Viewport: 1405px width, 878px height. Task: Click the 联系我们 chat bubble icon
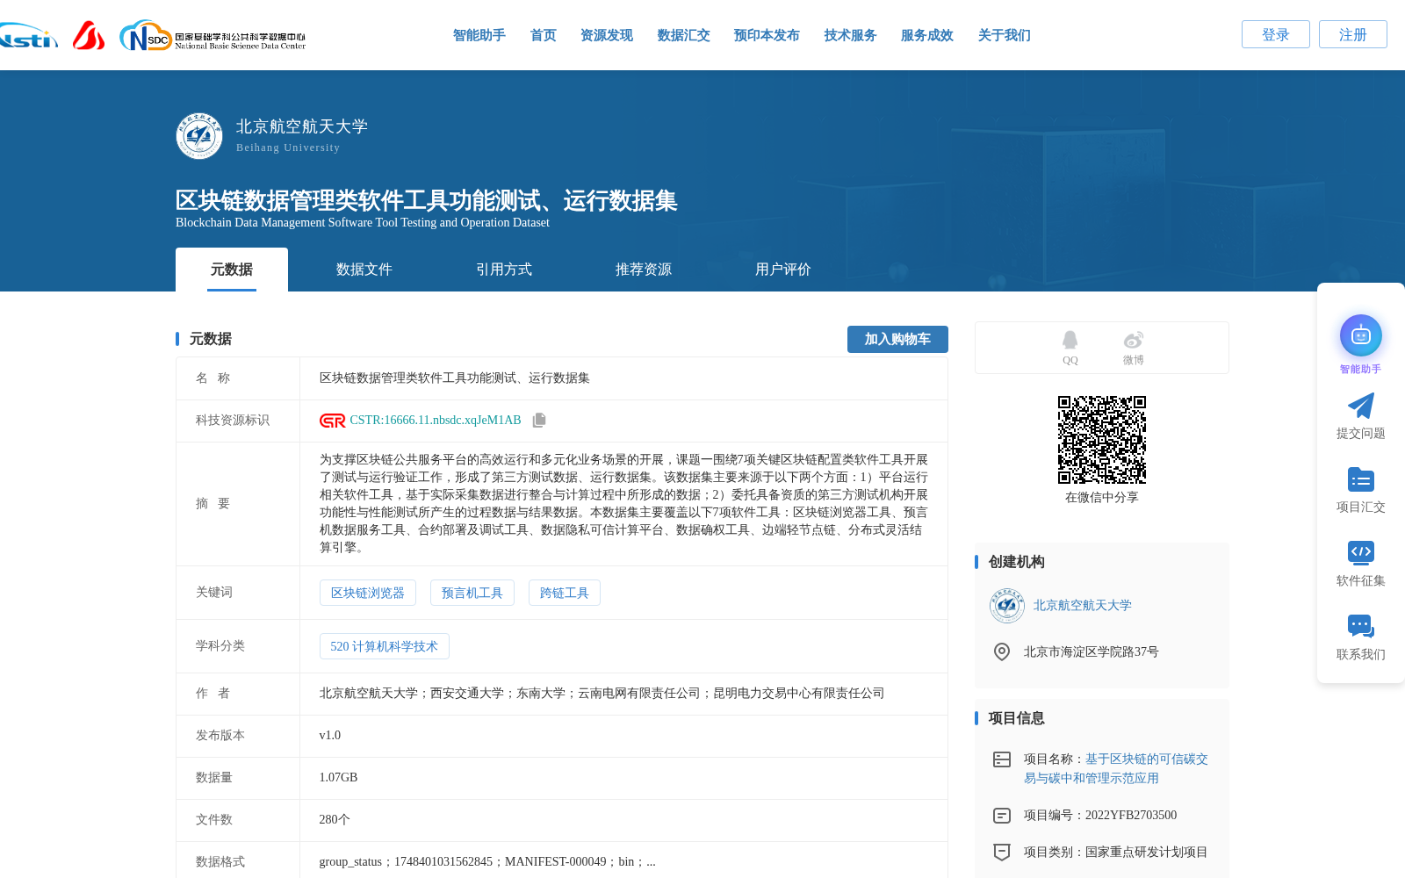1360,626
